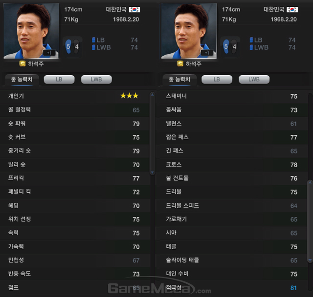Click the right panel player portrait
313x297 pixels.
(189, 31)
